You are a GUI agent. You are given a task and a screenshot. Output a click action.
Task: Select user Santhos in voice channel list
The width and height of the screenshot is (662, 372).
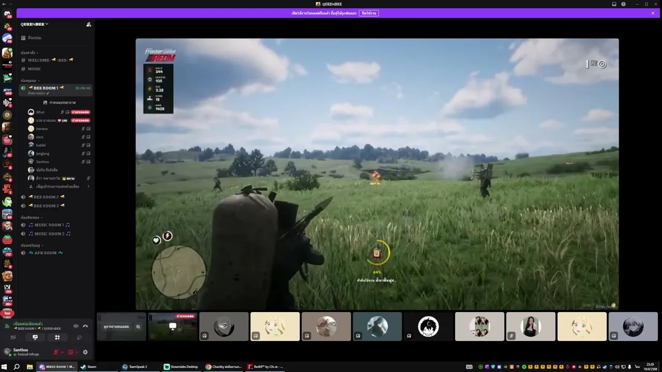[x=42, y=162]
